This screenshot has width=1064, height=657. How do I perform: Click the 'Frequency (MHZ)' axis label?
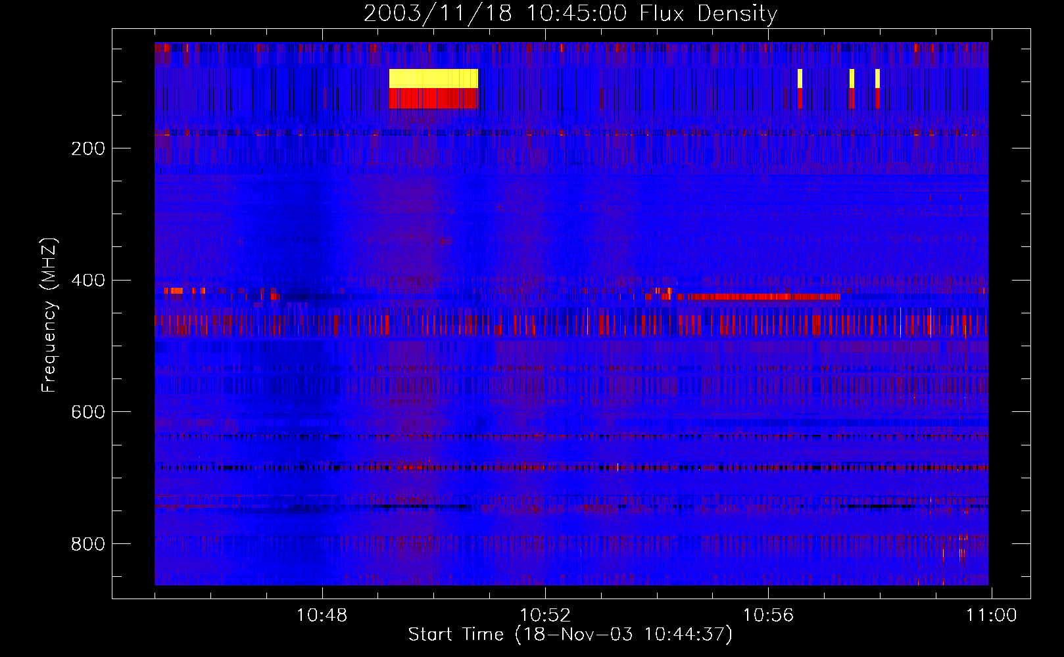point(49,315)
